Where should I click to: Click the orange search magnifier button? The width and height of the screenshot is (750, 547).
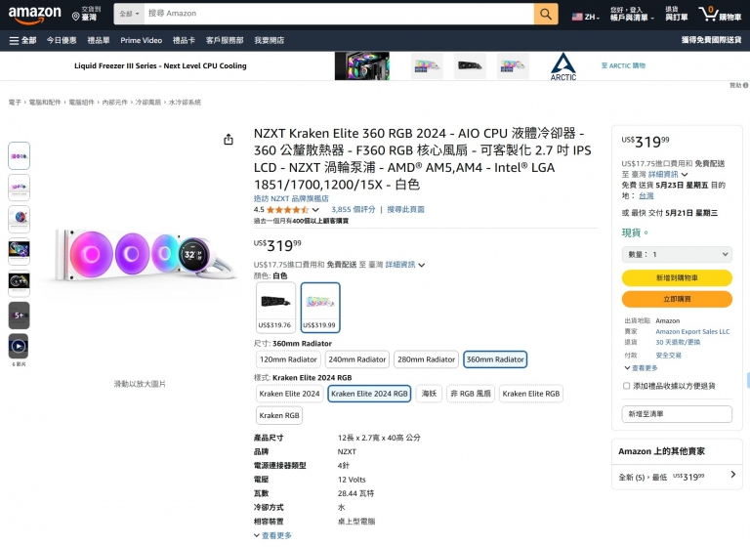click(546, 14)
